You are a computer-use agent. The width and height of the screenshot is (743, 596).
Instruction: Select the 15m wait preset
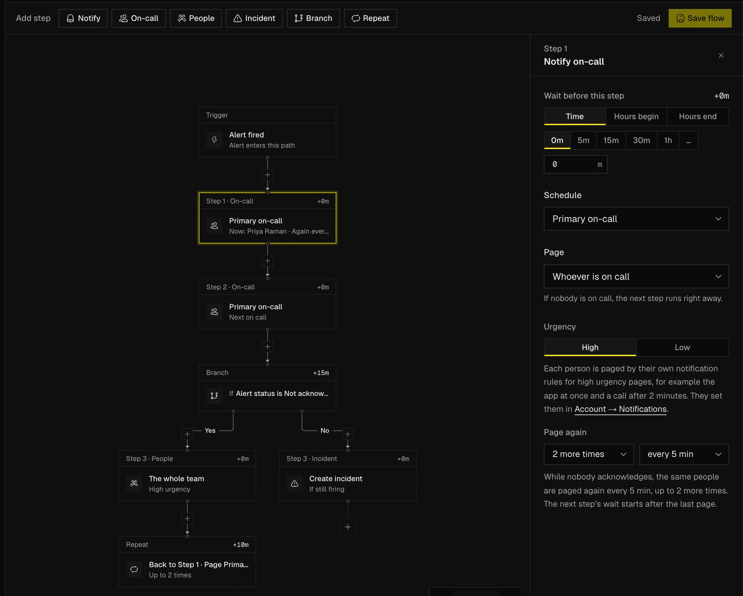(x=611, y=140)
